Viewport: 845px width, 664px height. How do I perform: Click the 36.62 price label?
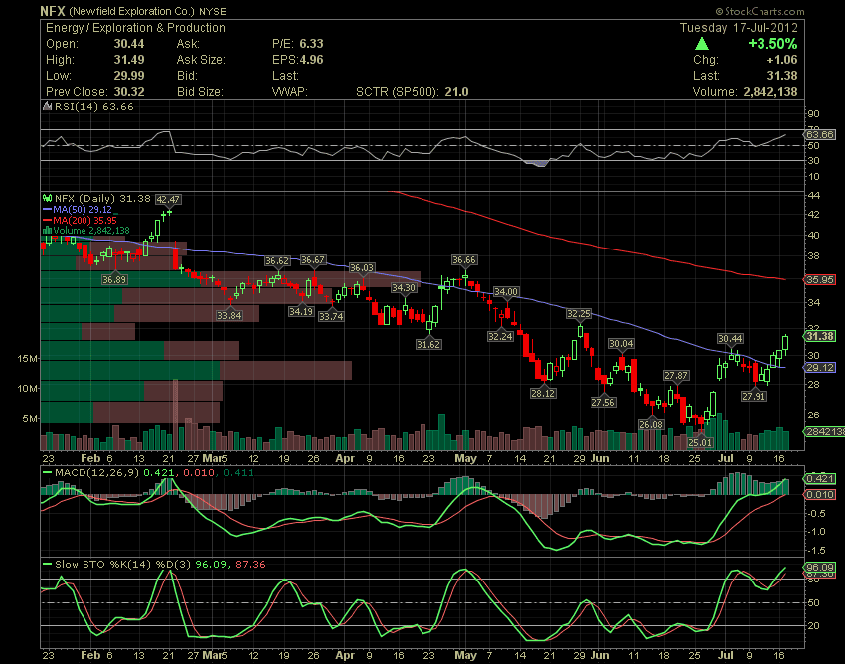(x=277, y=260)
